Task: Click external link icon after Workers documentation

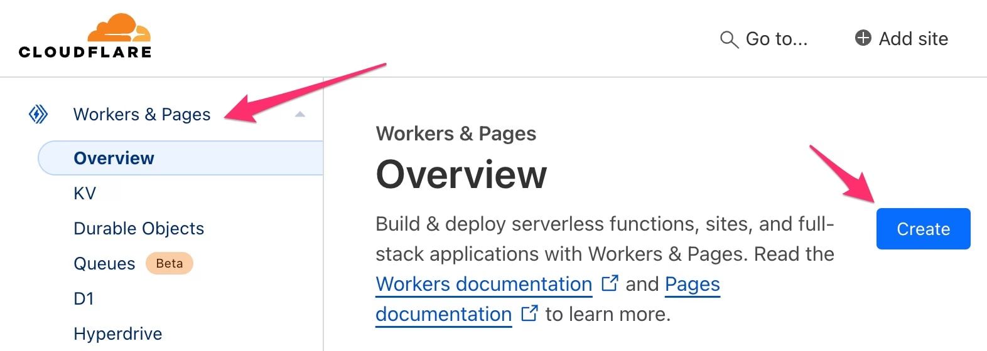Action: (x=610, y=283)
